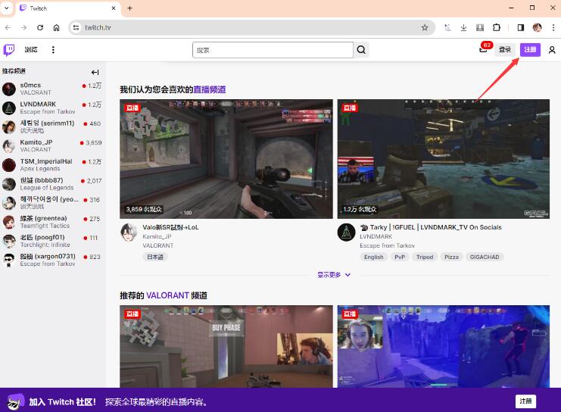Open the user account icon at top right
This screenshot has width=561, height=412.
click(x=552, y=50)
